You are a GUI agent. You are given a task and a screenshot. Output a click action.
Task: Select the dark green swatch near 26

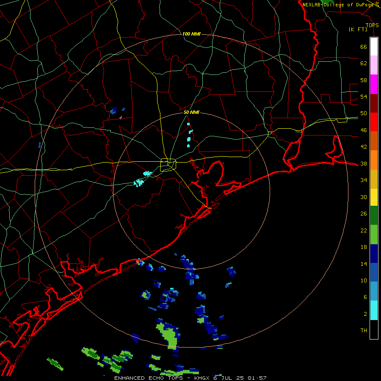click(374, 215)
